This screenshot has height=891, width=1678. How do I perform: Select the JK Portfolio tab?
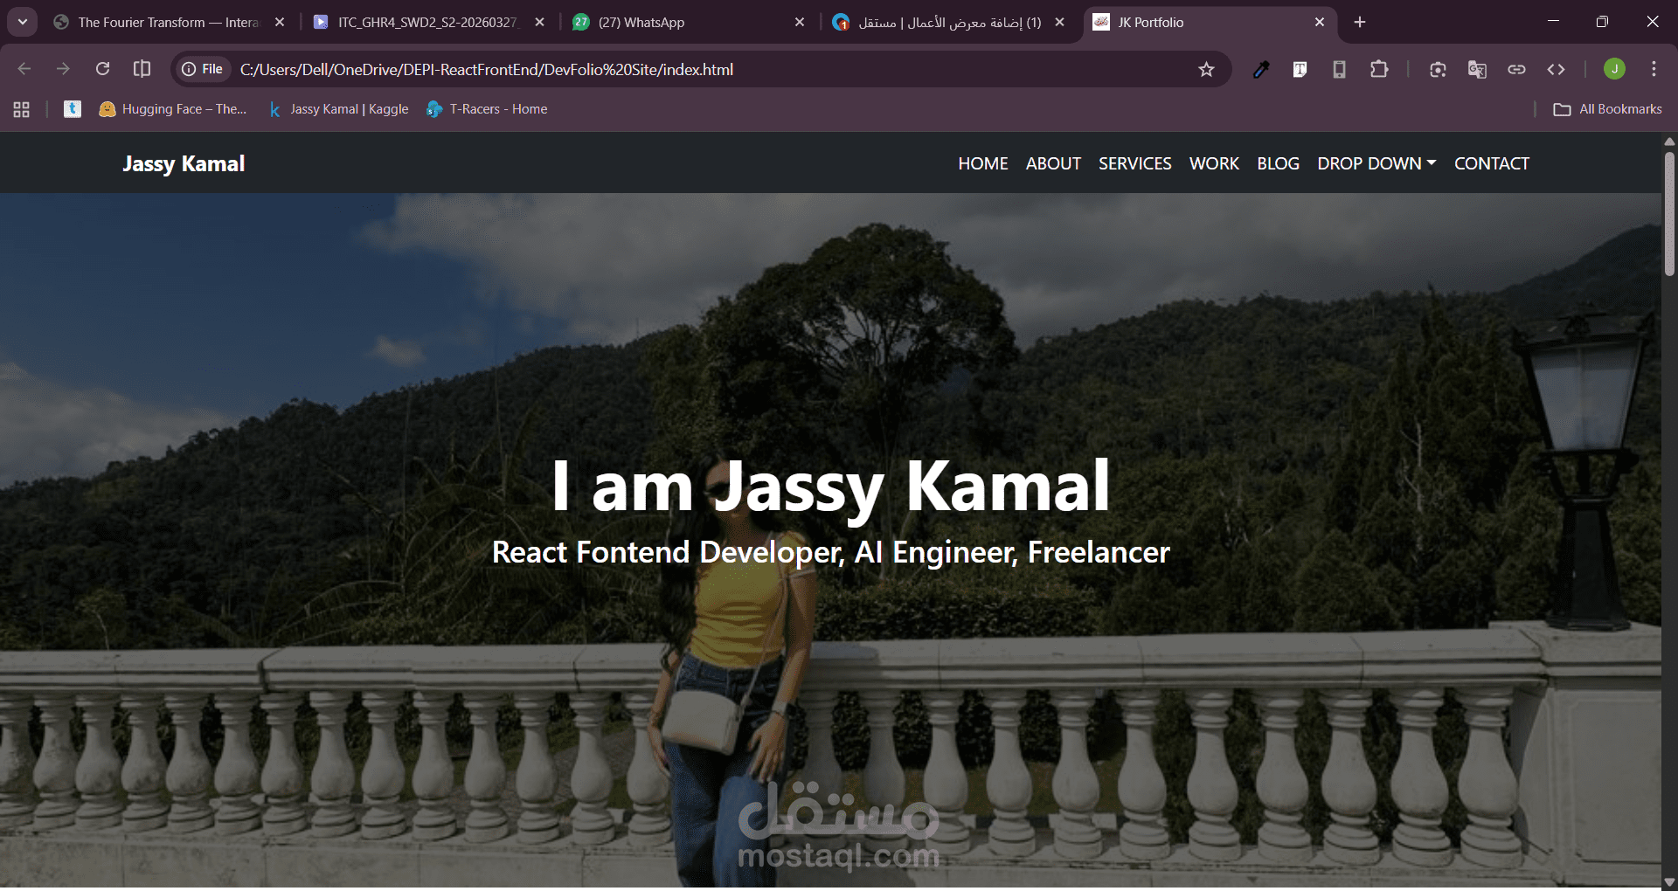pyautogui.click(x=1210, y=22)
